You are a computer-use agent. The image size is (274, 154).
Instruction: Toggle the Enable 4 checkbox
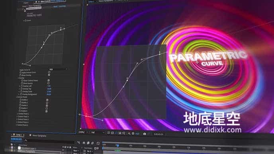point(47,108)
